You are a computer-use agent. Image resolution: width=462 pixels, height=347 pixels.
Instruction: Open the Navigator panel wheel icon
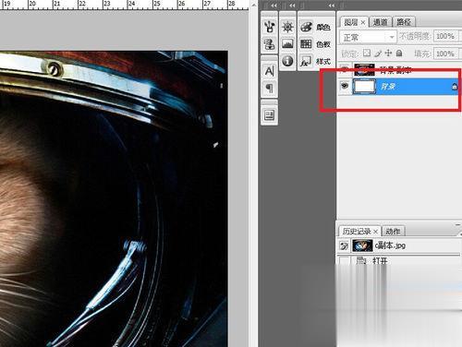(x=287, y=27)
